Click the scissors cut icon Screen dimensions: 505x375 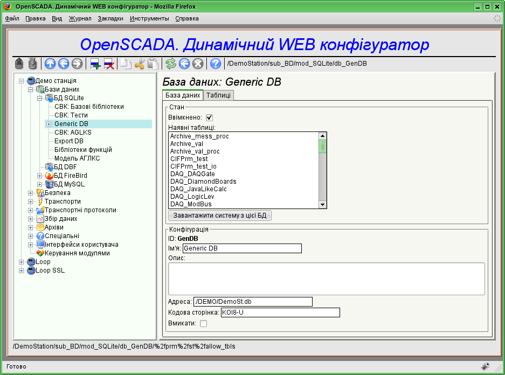pos(140,64)
